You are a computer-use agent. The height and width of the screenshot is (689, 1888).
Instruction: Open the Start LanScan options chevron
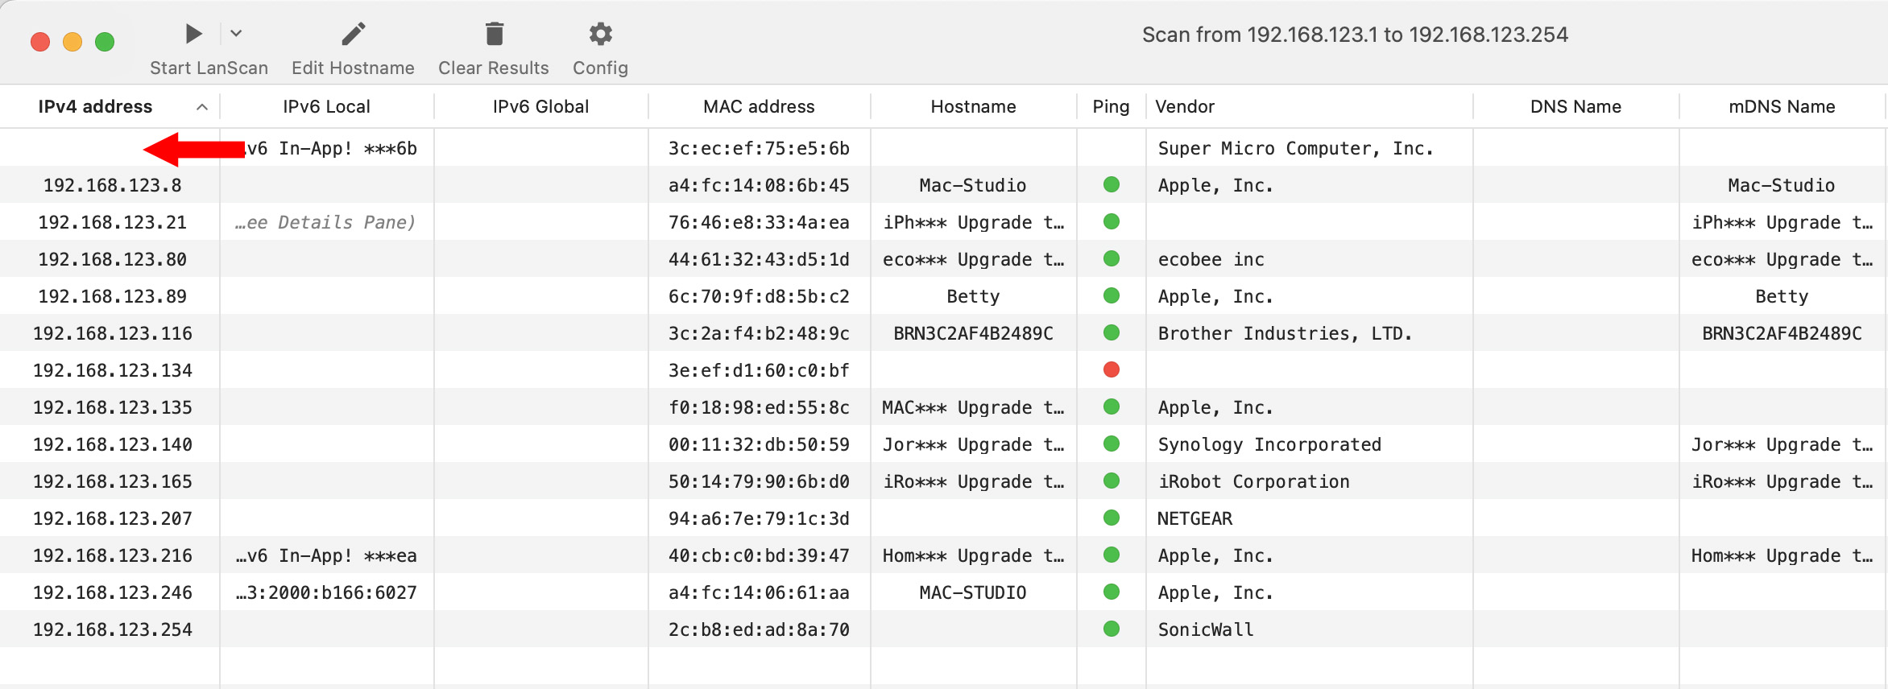236,34
